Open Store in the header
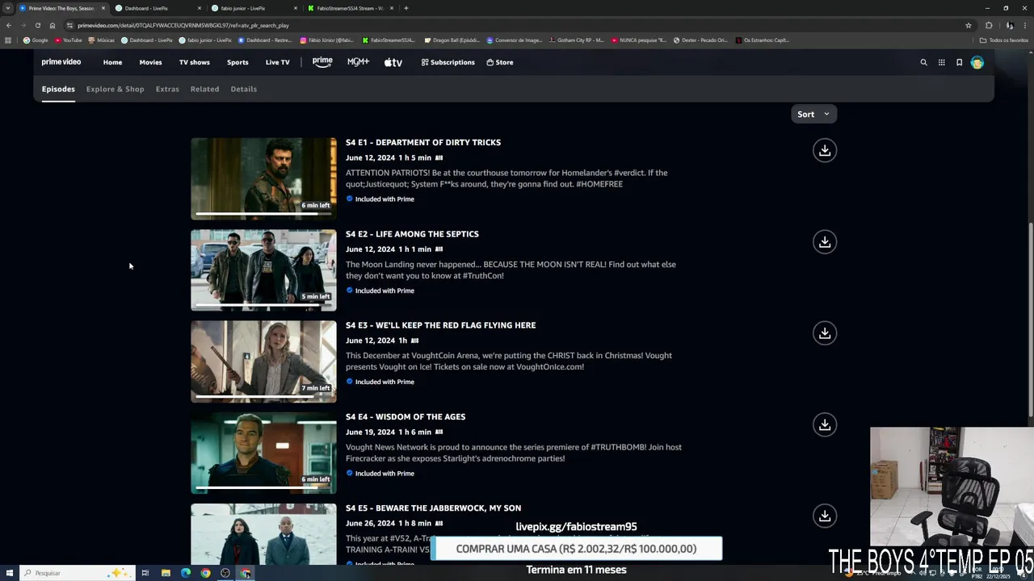 click(x=499, y=62)
